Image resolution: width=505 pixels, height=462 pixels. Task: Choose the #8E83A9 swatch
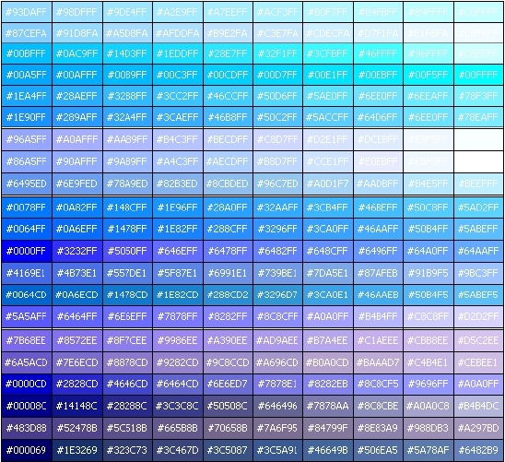[x=378, y=428]
